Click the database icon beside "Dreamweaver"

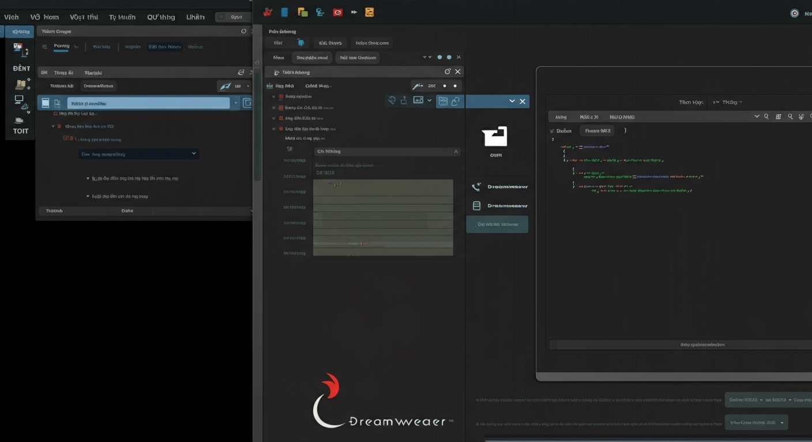click(x=476, y=205)
